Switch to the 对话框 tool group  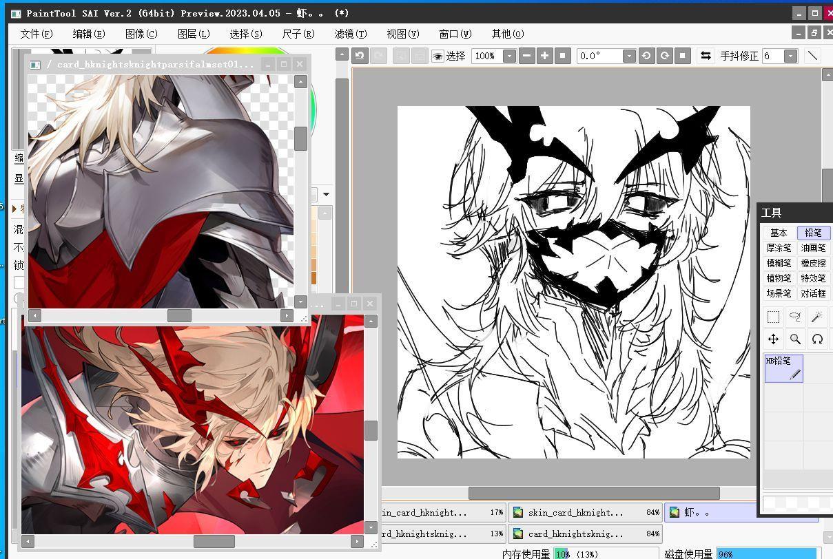point(813,293)
